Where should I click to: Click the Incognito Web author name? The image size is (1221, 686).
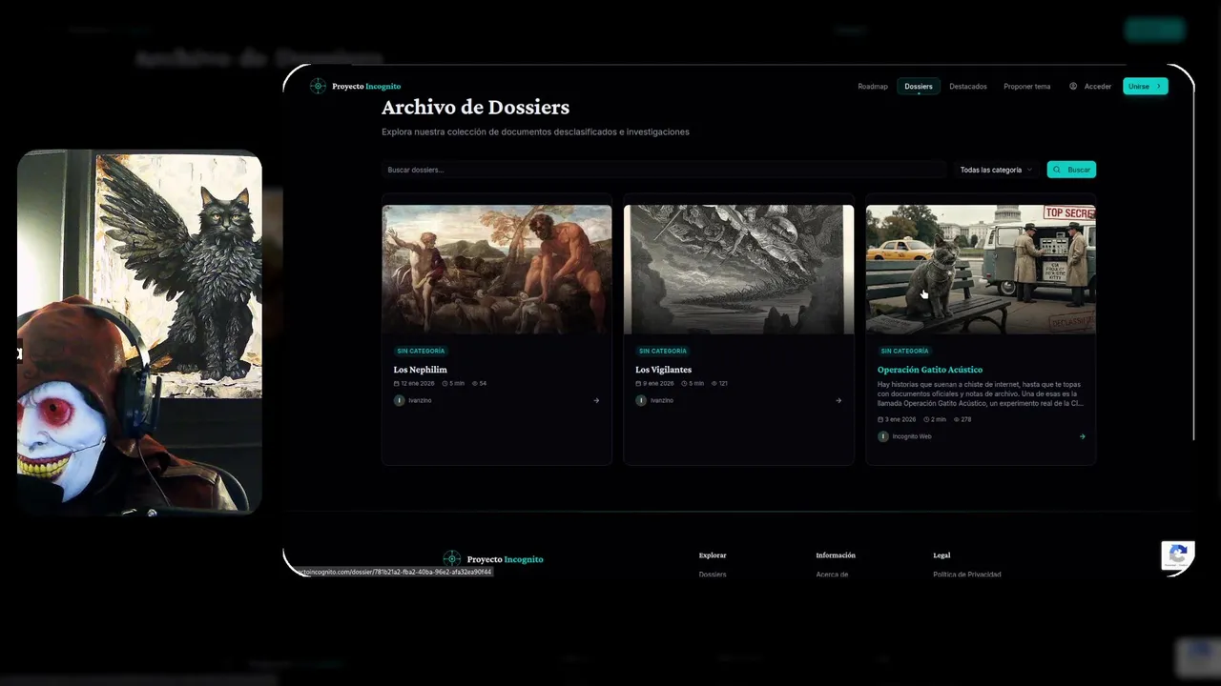click(912, 436)
